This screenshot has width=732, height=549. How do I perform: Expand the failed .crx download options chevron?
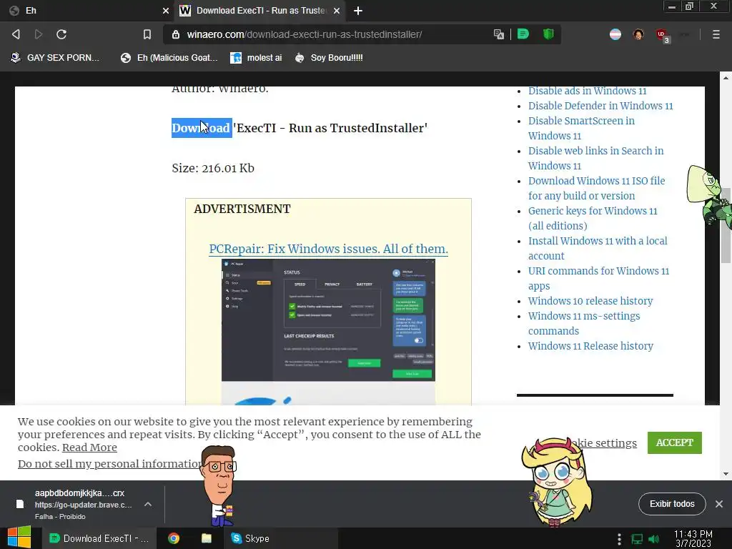coord(147,504)
